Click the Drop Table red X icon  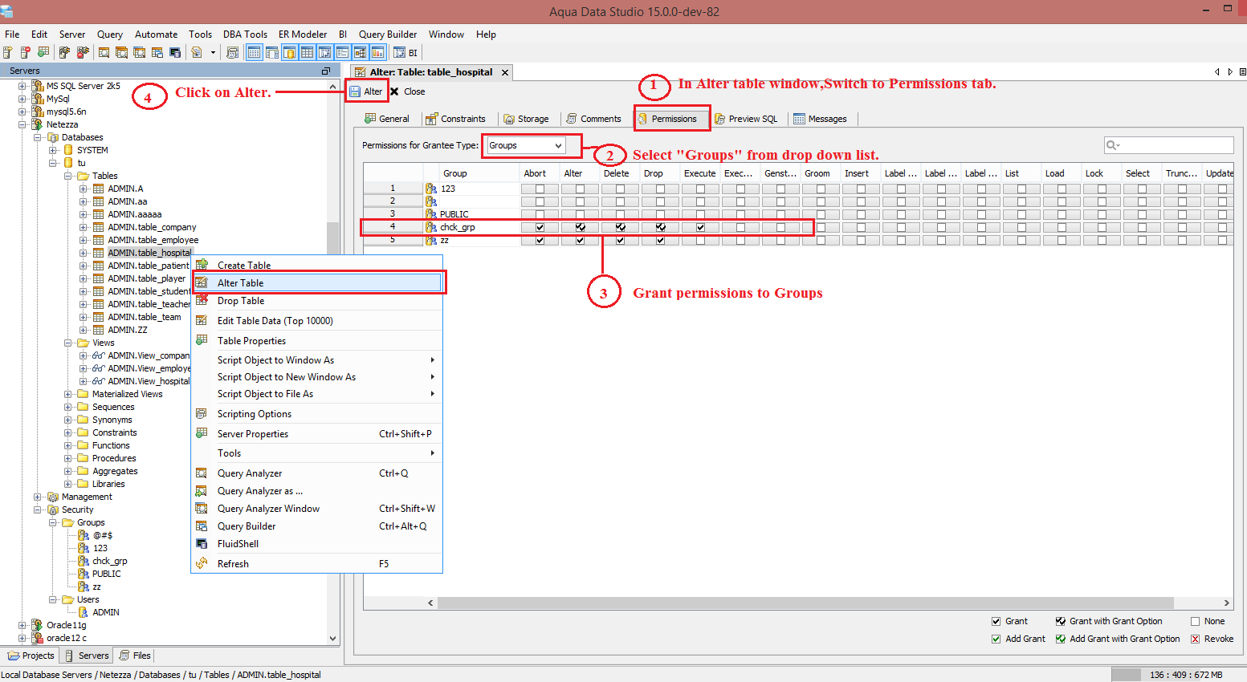202,301
